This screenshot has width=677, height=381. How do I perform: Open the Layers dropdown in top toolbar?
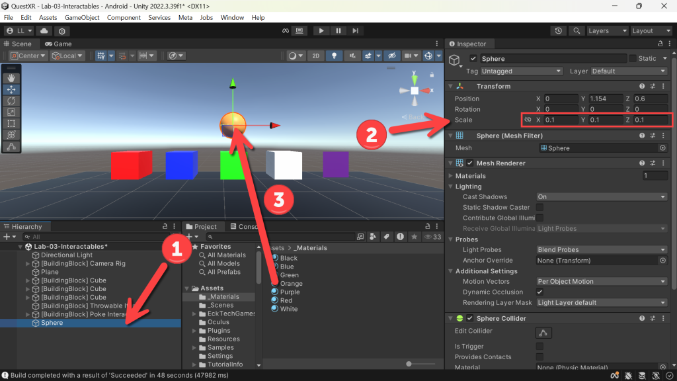click(x=608, y=30)
